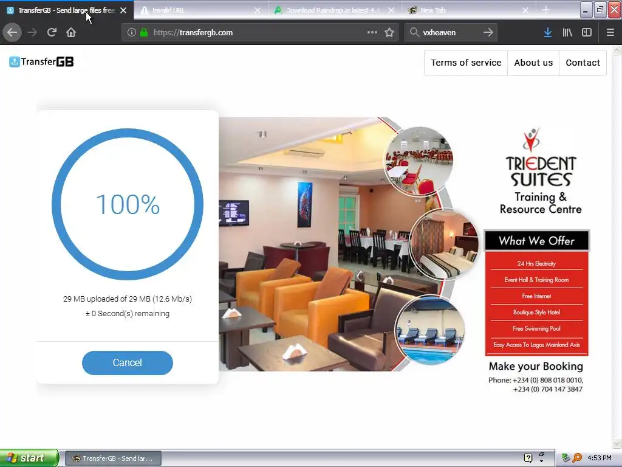Click the search box containing vxheaven

pyautogui.click(x=450, y=33)
